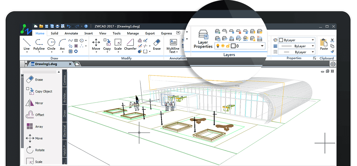357x166 pixels.
Task: Toggle layer 0 lock padlock icon
Action: (228, 46)
